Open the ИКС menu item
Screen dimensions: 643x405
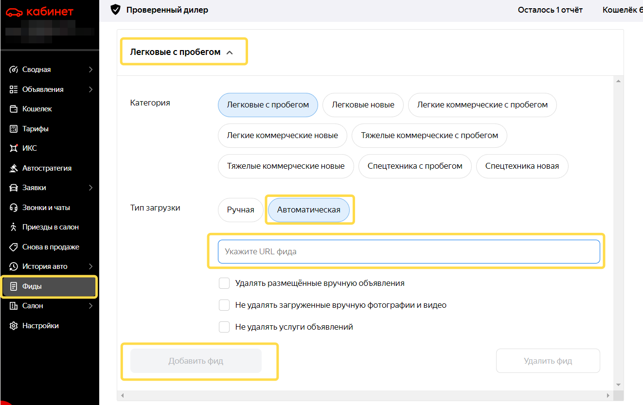[x=29, y=148]
